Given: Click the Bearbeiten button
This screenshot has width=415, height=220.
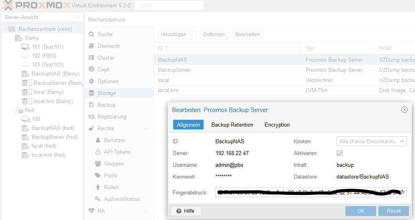Looking at the screenshot, I should pyautogui.click(x=247, y=35).
